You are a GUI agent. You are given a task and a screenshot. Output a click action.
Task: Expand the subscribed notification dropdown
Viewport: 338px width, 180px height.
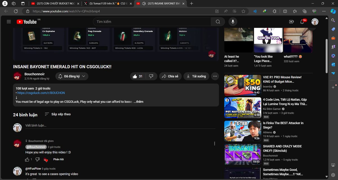[72, 76]
